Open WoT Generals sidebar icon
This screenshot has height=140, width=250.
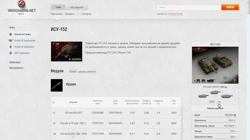[11, 53]
